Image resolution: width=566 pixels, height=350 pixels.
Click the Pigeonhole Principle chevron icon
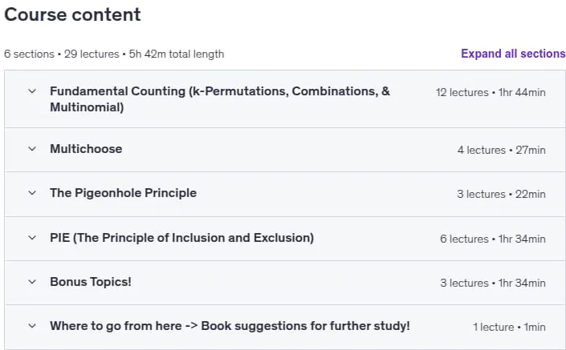[x=32, y=193]
